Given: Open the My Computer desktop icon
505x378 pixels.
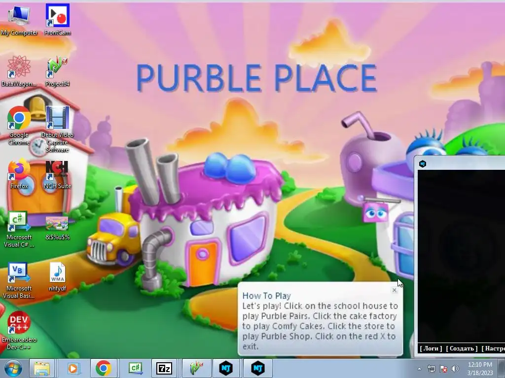Looking at the screenshot, I should (19, 20).
